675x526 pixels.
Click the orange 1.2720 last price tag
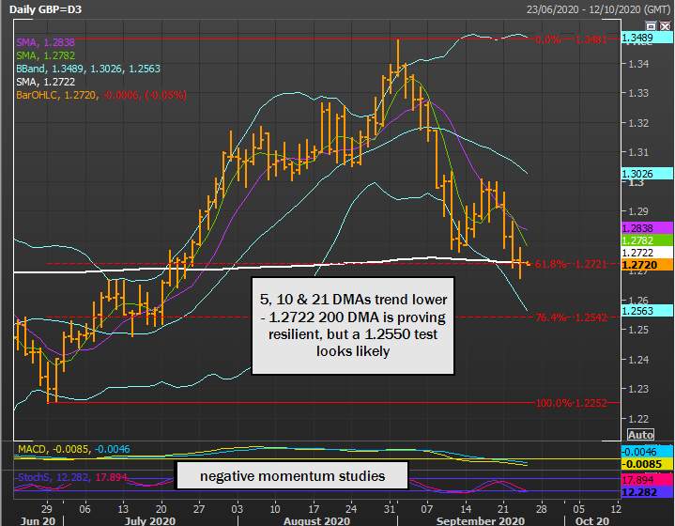pyautogui.click(x=647, y=265)
